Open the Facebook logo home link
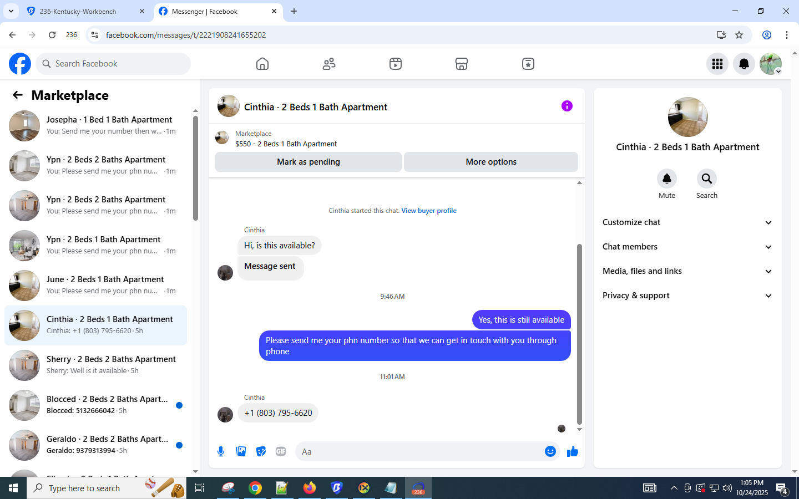 pos(20,64)
